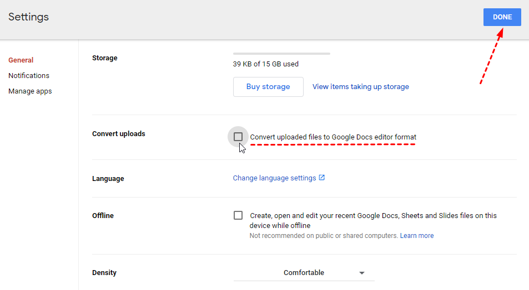The width and height of the screenshot is (529, 290).
Task: Click the Settings dialog title
Action: click(x=29, y=17)
